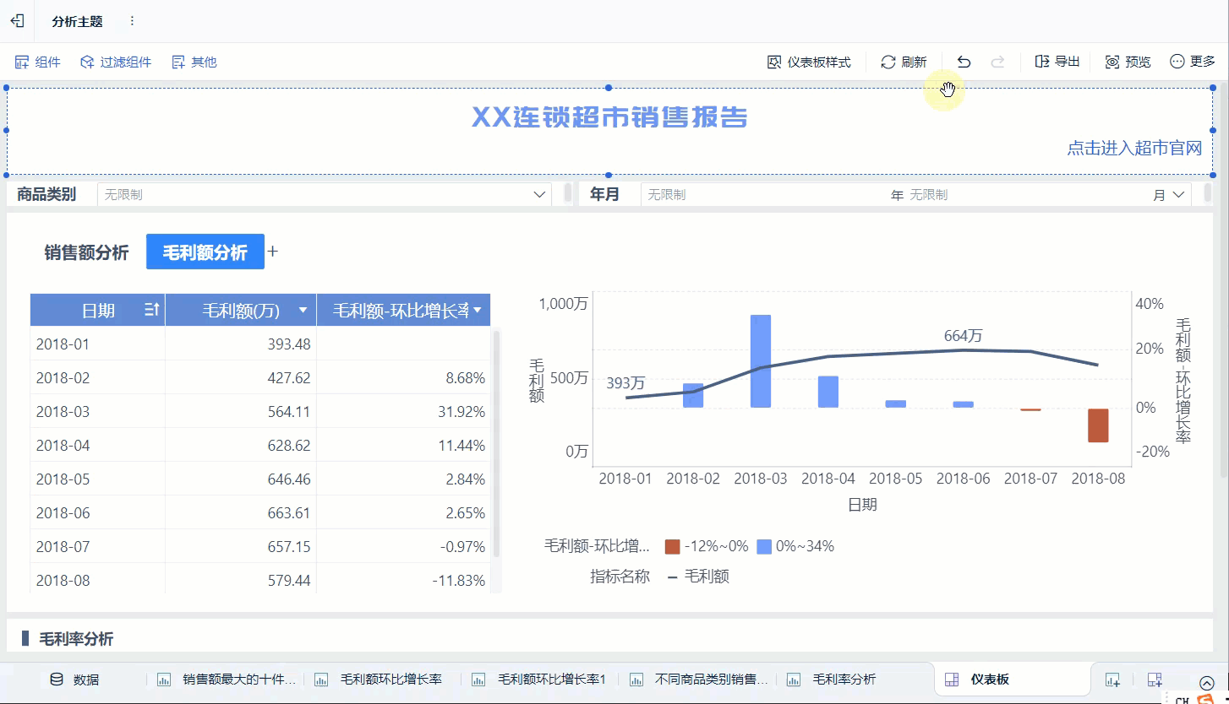This screenshot has width=1229, height=704.
Task: Open the 年月 date filter dropdown
Action: pyautogui.click(x=1178, y=195)
